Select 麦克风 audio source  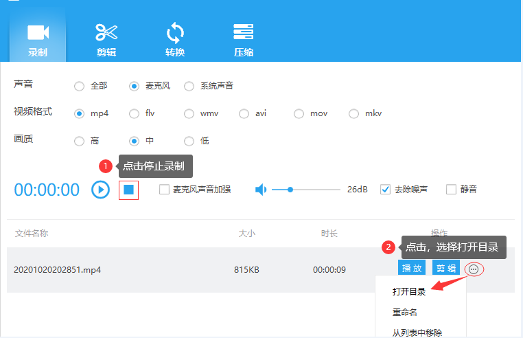pos(134,86)
